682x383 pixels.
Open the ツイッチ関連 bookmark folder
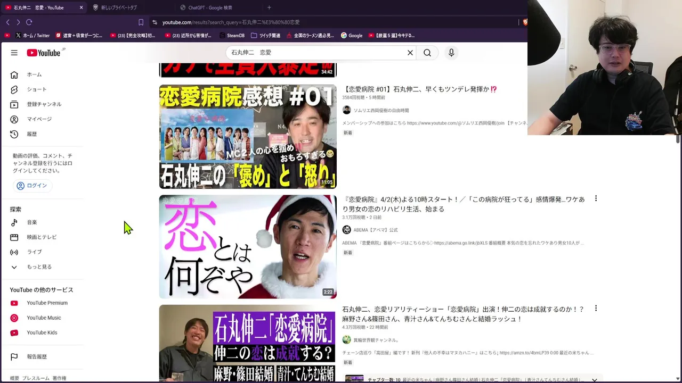(265, 36)
